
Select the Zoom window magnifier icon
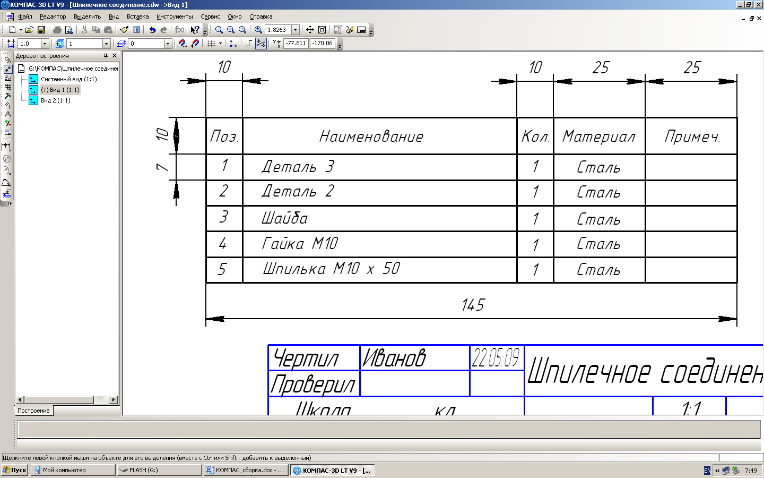coord(219,30)
